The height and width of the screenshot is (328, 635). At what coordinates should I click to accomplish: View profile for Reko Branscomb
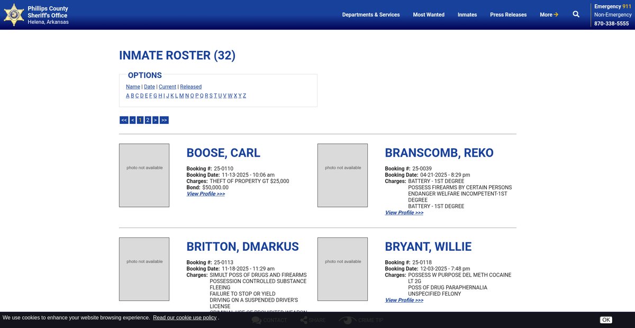tap(404, 213)
